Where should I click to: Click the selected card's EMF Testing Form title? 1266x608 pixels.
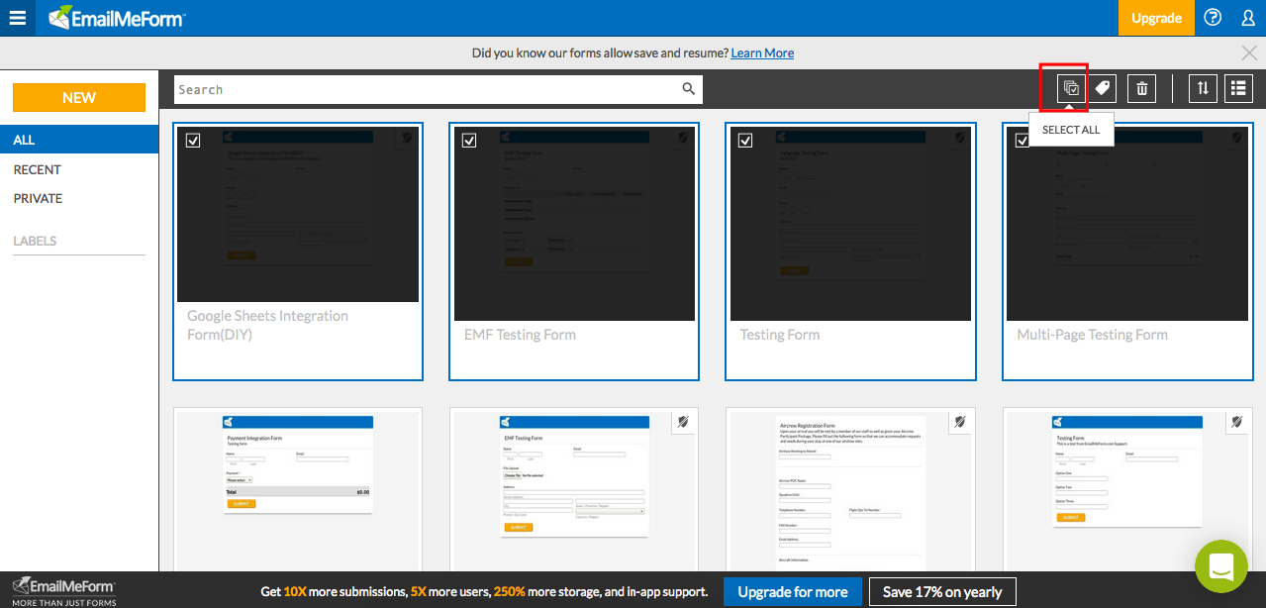coord(520,335)
